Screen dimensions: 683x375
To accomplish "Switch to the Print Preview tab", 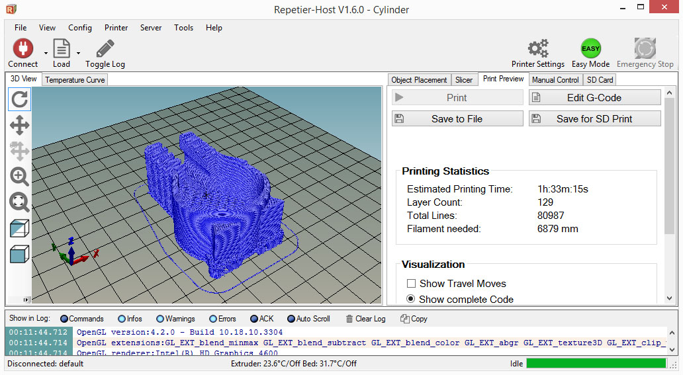I will 503,79.
